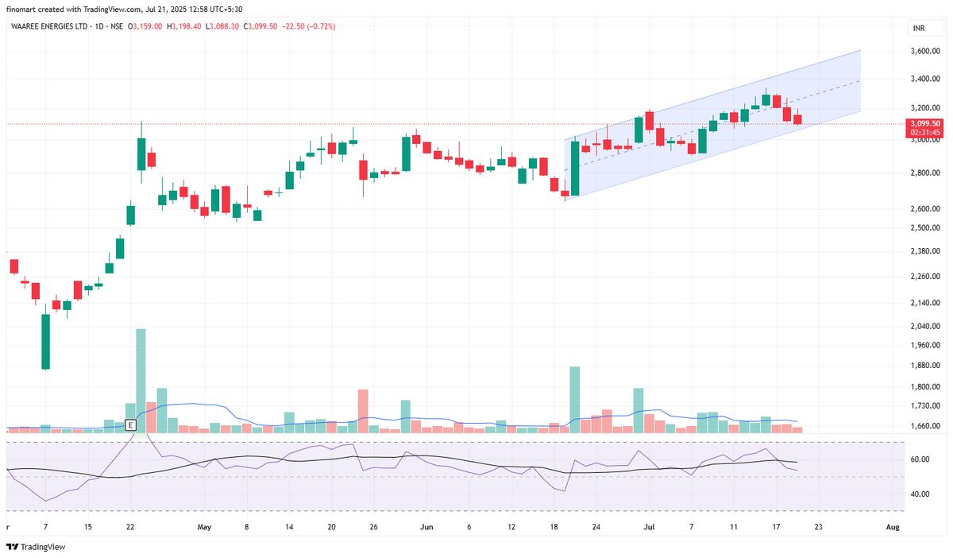The image size is (953, 558).
Task: Click the earnings 'E' marker on the chart
Action: (x=131, y=426)
